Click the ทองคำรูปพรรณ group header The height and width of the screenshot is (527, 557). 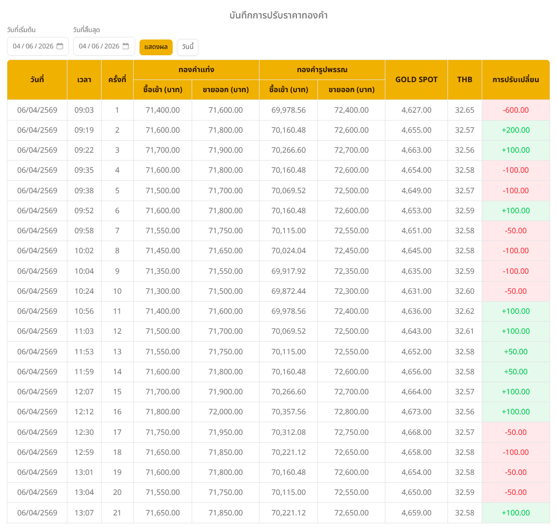(322, 69)
